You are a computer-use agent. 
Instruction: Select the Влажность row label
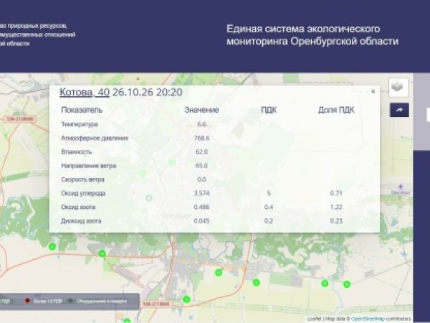click(76, 152)
